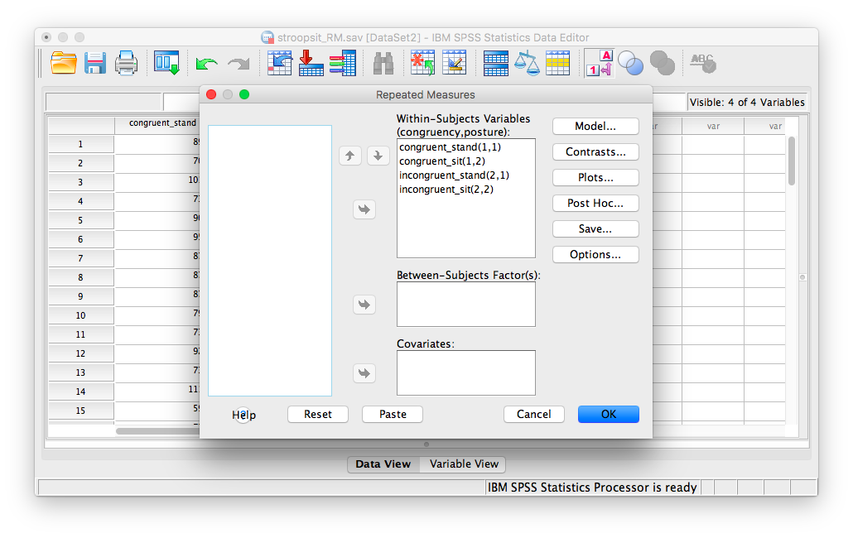Confirm the analysis with OK
The height and width of the screenshot is (538, 853).
(x=608, y=414)
